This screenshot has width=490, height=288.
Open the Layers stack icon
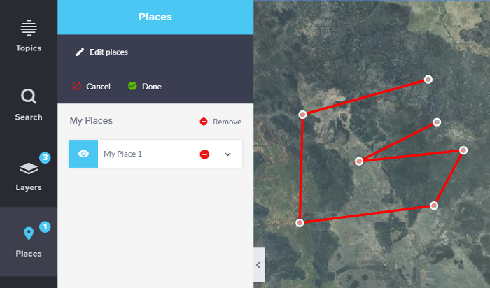point(28,168)
